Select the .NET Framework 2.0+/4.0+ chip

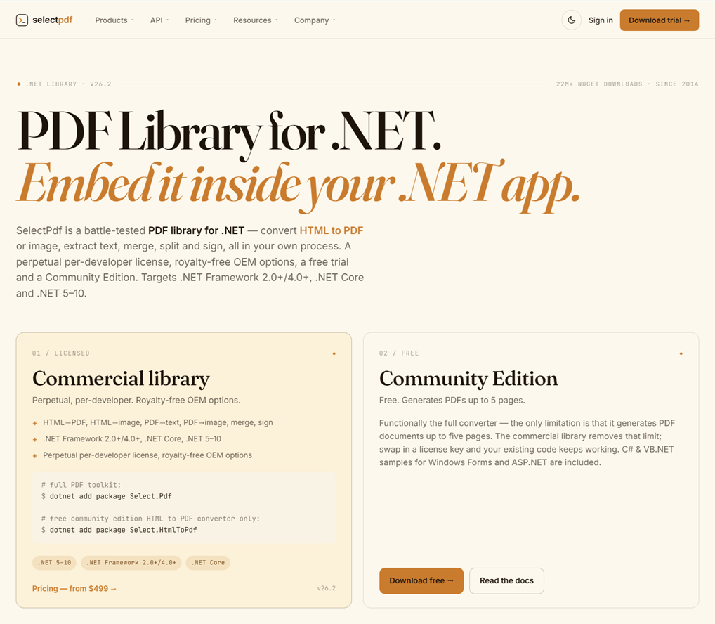[131, 562]
